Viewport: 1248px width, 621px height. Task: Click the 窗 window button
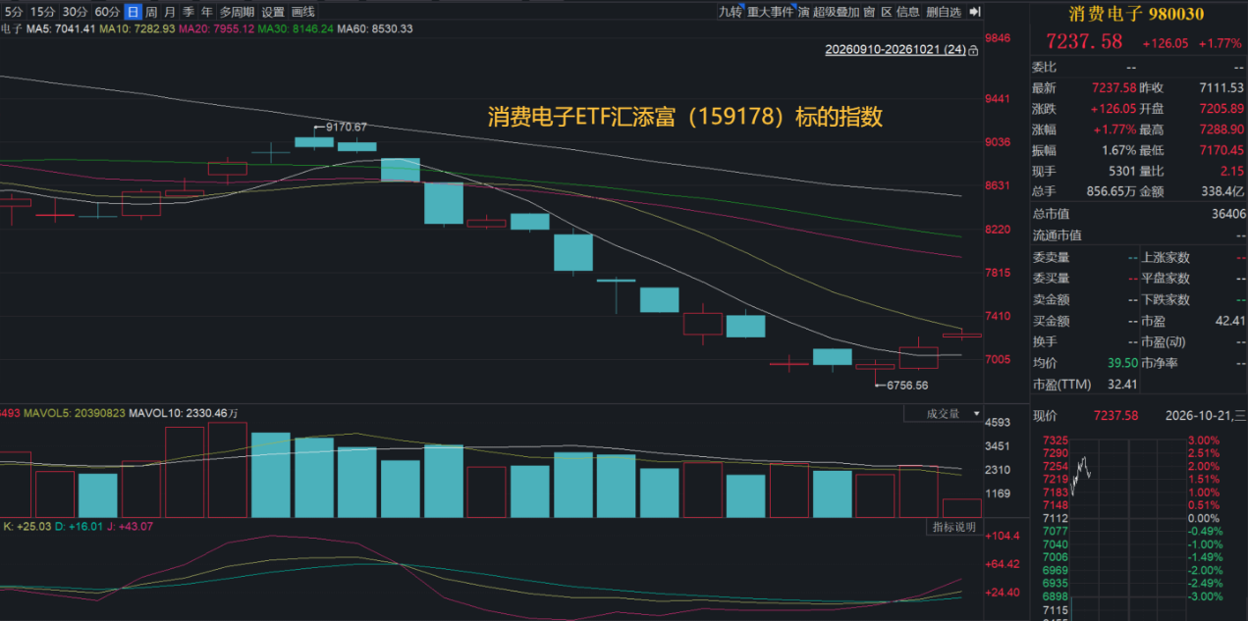point(869,12)
